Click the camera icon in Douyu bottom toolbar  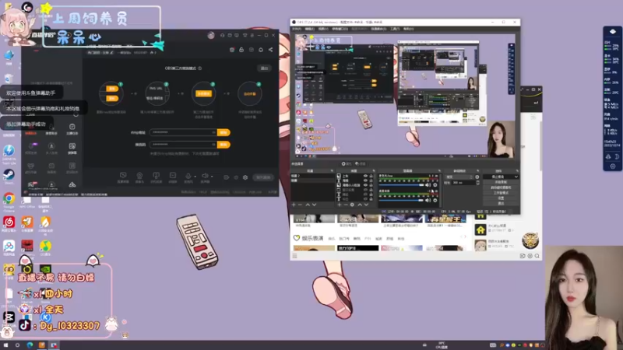(139, 176)
